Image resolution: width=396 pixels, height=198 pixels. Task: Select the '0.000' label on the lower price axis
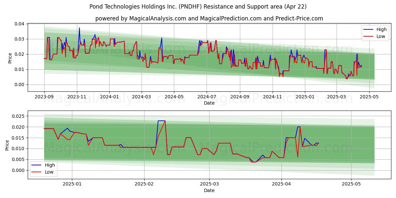(x=18, y=171)
